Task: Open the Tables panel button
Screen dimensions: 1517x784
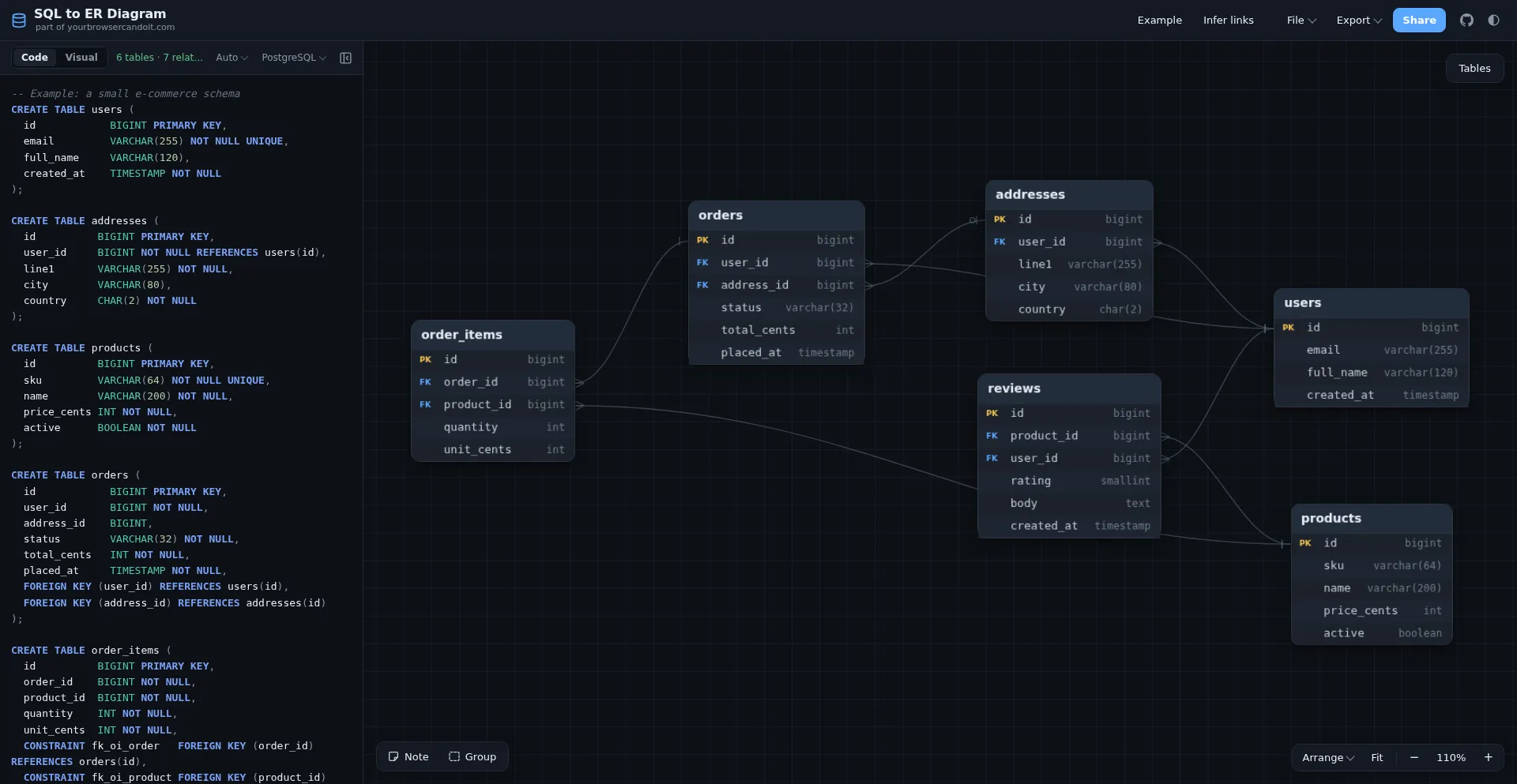Action: [1474, 69]
